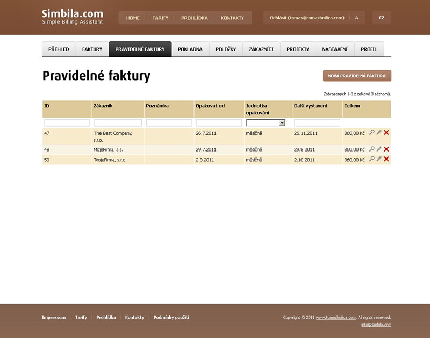Delete recurring invoice 48
The width and height of the screenshot is (430, 338).
[386, 149]
